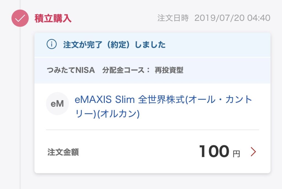Click the 注文金額 label
282x189 pixels.
63,152
